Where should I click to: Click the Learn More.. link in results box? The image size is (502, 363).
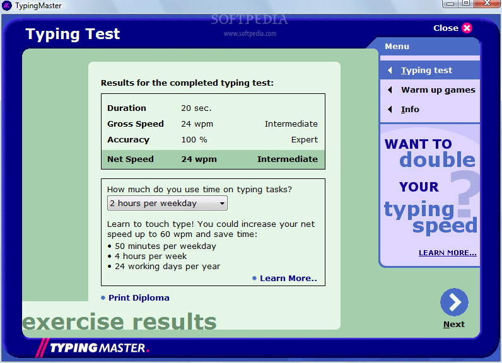288,279
